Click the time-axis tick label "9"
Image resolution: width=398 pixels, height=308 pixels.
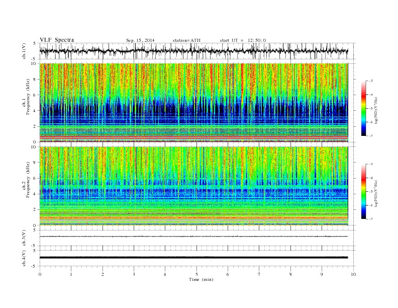pyautogui.click(x=322, y=274)
